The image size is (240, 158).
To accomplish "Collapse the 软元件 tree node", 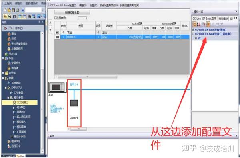I will pyautogui.click(x=3, y=73).
